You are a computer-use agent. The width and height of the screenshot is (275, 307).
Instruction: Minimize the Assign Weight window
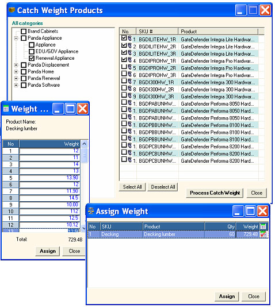[238, 211]
